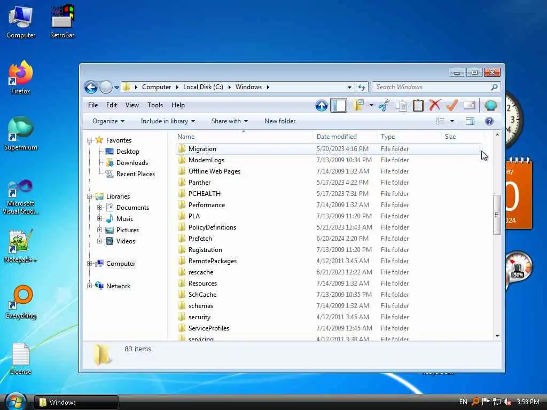Expand the Documents library node
The width and height of the screenshot is (547, 410).
[100, 208]
